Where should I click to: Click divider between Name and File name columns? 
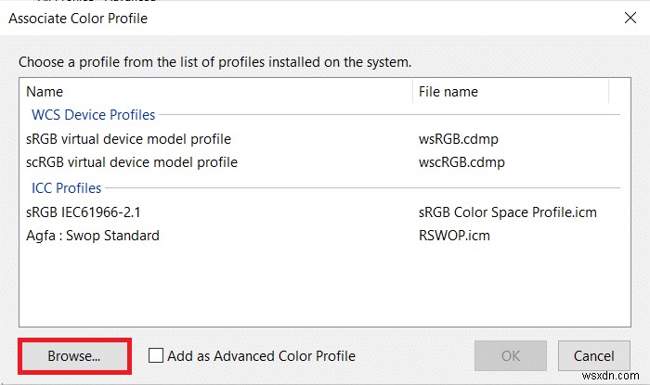(412, 92)
